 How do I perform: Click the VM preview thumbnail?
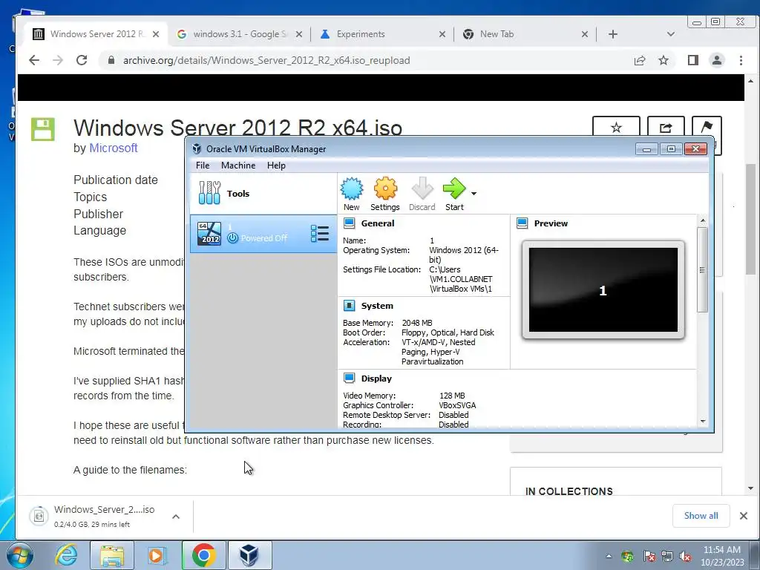(x=603, y=290)
